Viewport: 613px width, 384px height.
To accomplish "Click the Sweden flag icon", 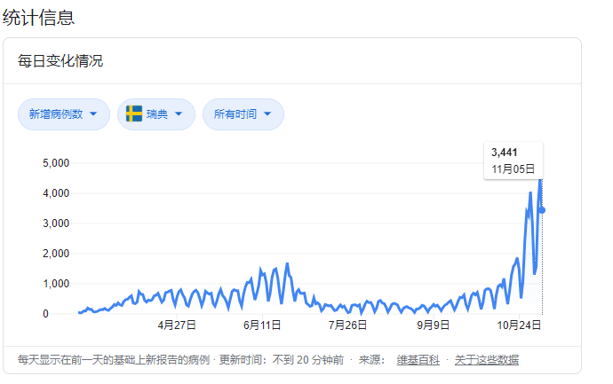I will coord(134,114).
